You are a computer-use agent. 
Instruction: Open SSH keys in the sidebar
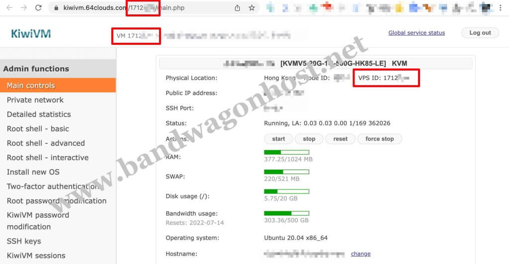(x=24, y=241)
